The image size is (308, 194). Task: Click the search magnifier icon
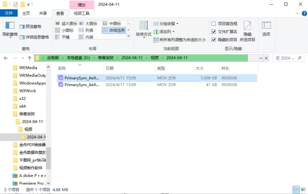pos(300,58)
